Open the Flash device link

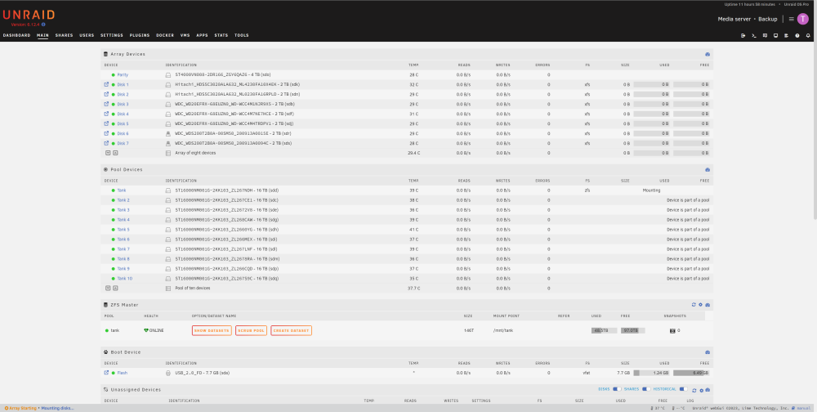click(x=122, y=373)
